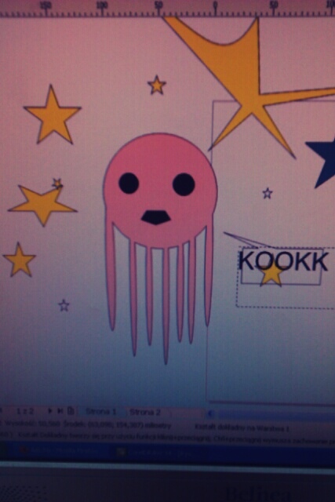Click the horizontal scrollbar track

pos(275,415)
